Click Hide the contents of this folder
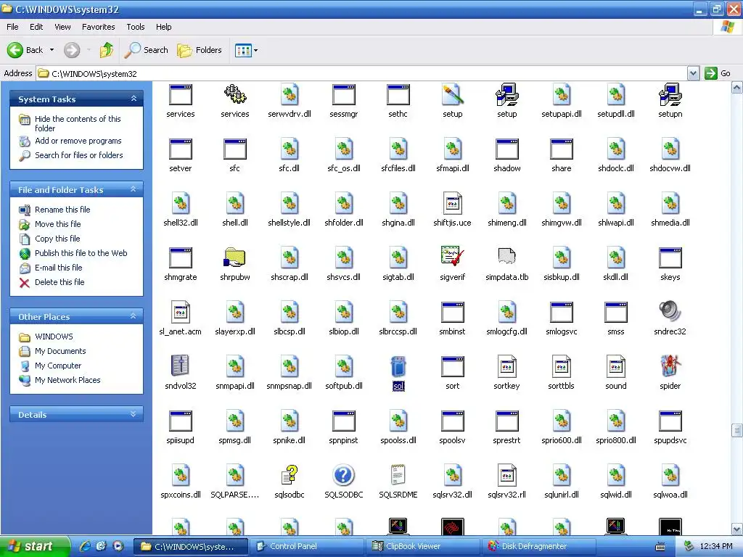The width and height of the screenshot is (743, 557). 78,123
